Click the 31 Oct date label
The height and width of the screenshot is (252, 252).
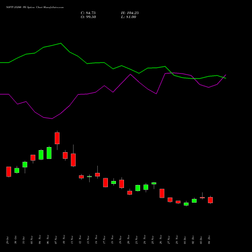point(24,240)
